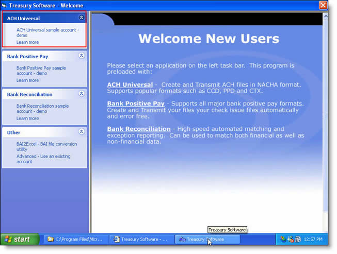The width and height of the screenshot is (337, 254).
Task: Open Bank Reconciliation sample account - demo
Action: [42, 109]
